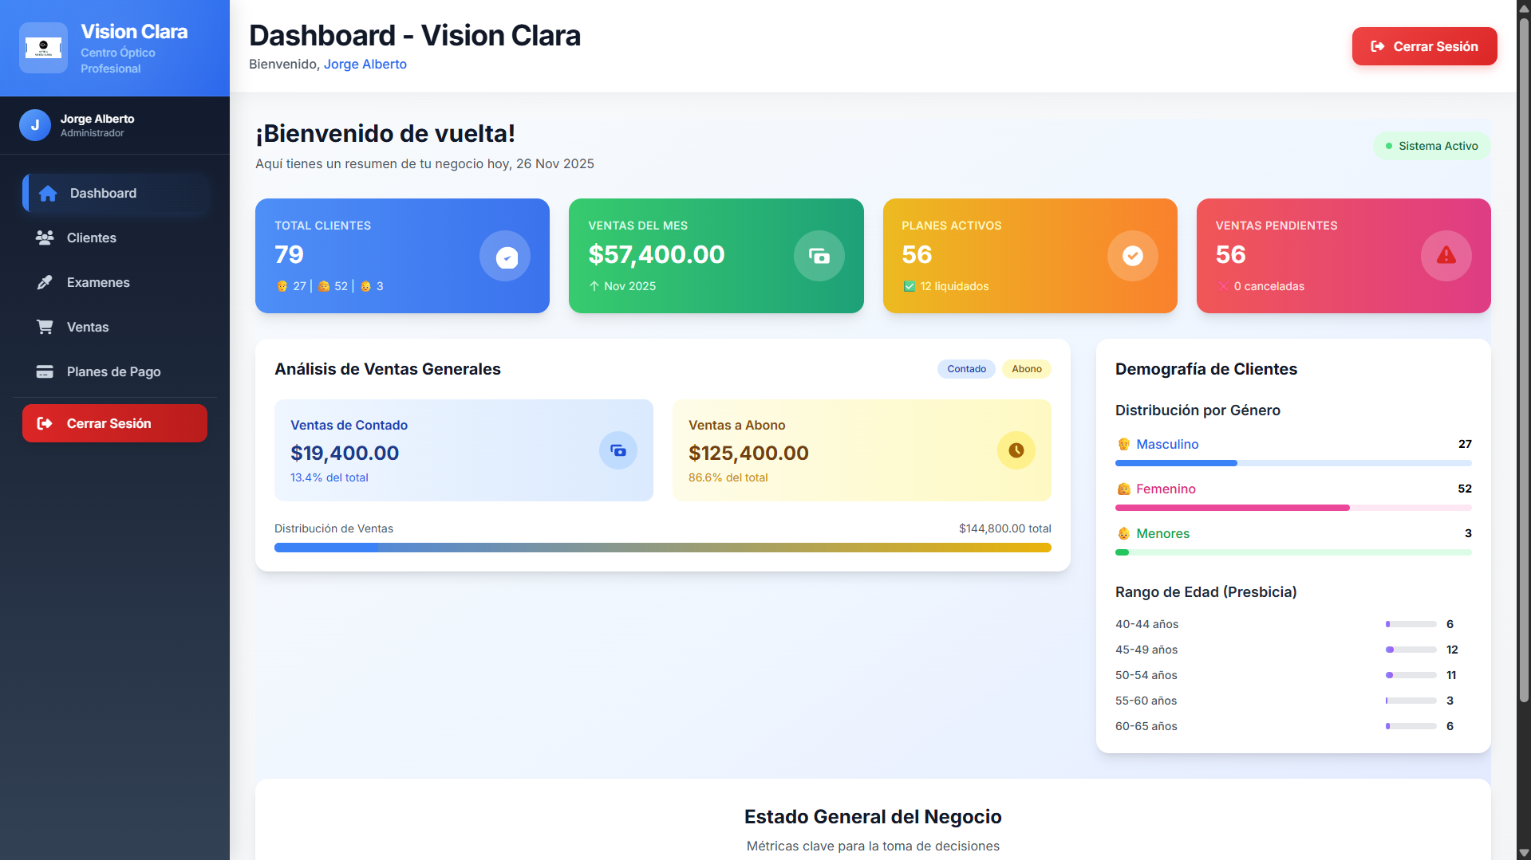The width and height of the screenshot is (1531, 860).
Task: Click the Clientes users icon
Action: 47,238
